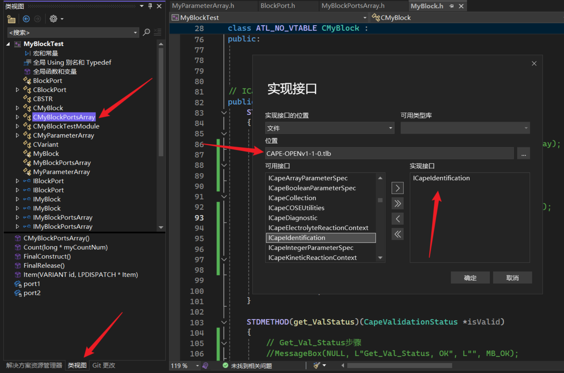This screenshot has height=373, width=564.
Task: Click the 位置 path field with CAPE-OPENv1-1-0.tlb
Action: (x=389, y=153)
